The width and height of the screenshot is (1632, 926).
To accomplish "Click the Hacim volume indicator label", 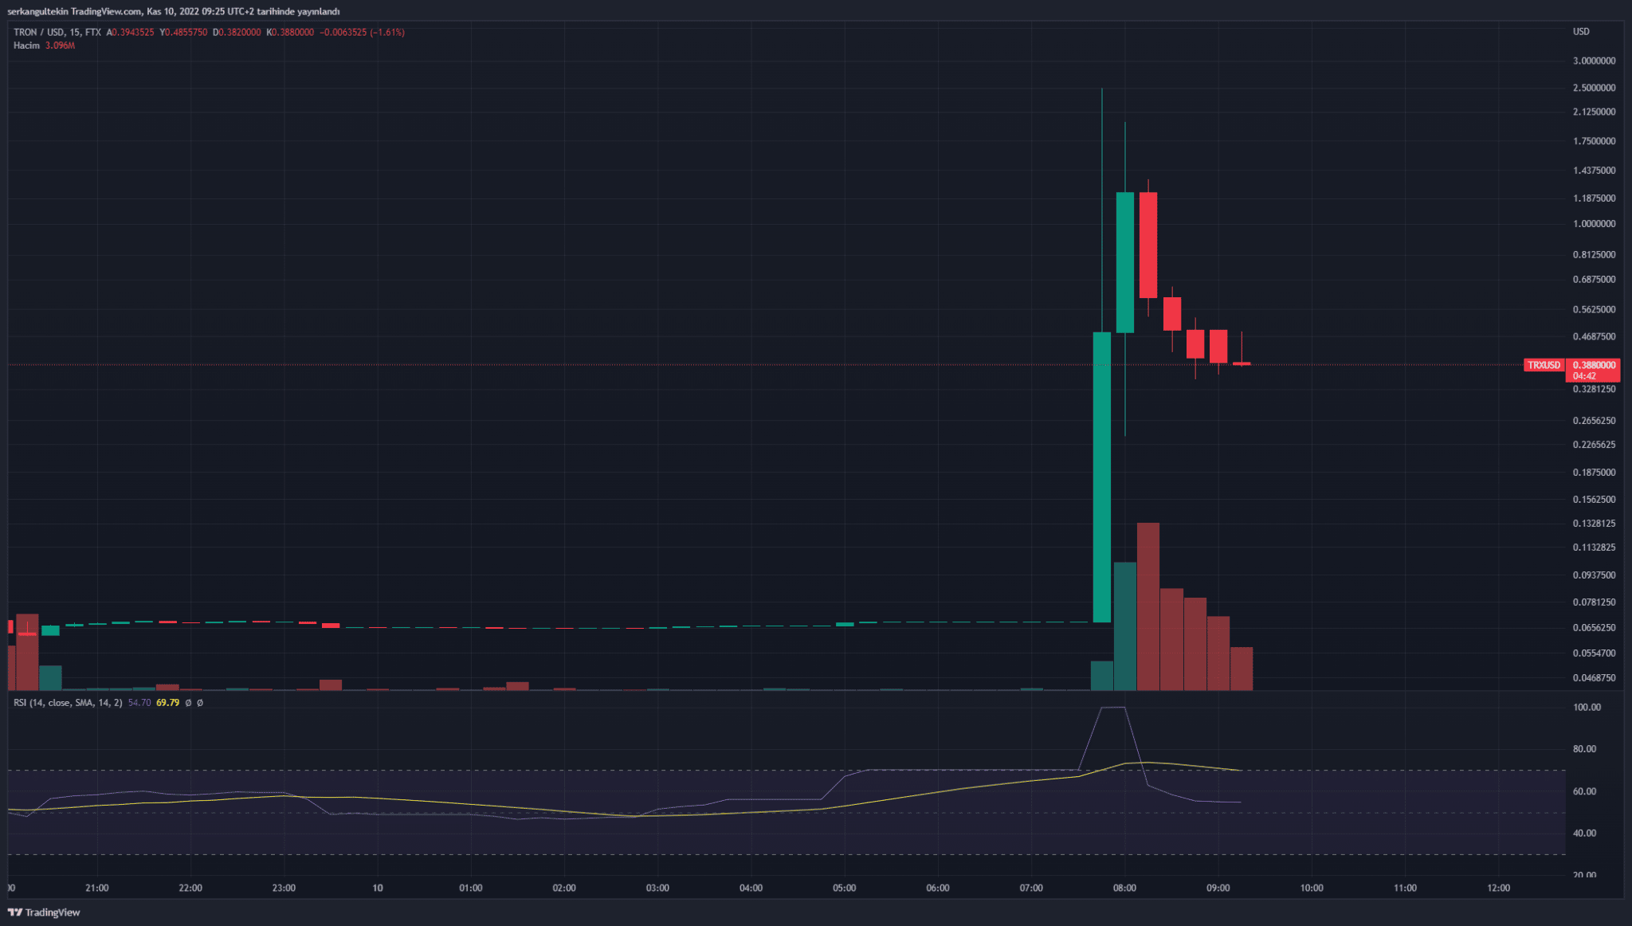I will point(26,45).
